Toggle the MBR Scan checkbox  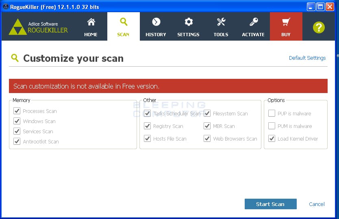[207, 126]
